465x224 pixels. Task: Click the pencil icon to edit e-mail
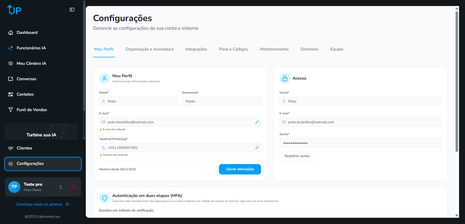[x=257, y=122]
